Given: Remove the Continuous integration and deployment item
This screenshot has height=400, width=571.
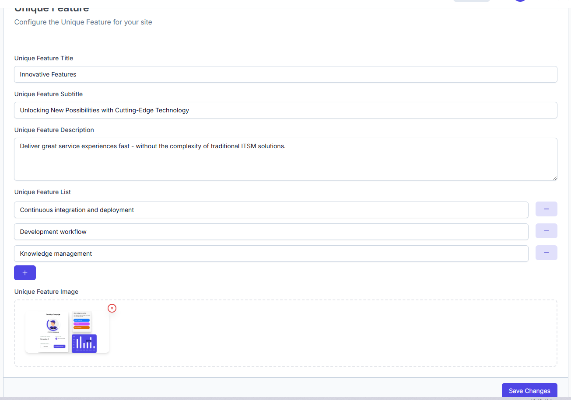Looking at the screenshot, I should click(546, 209).
